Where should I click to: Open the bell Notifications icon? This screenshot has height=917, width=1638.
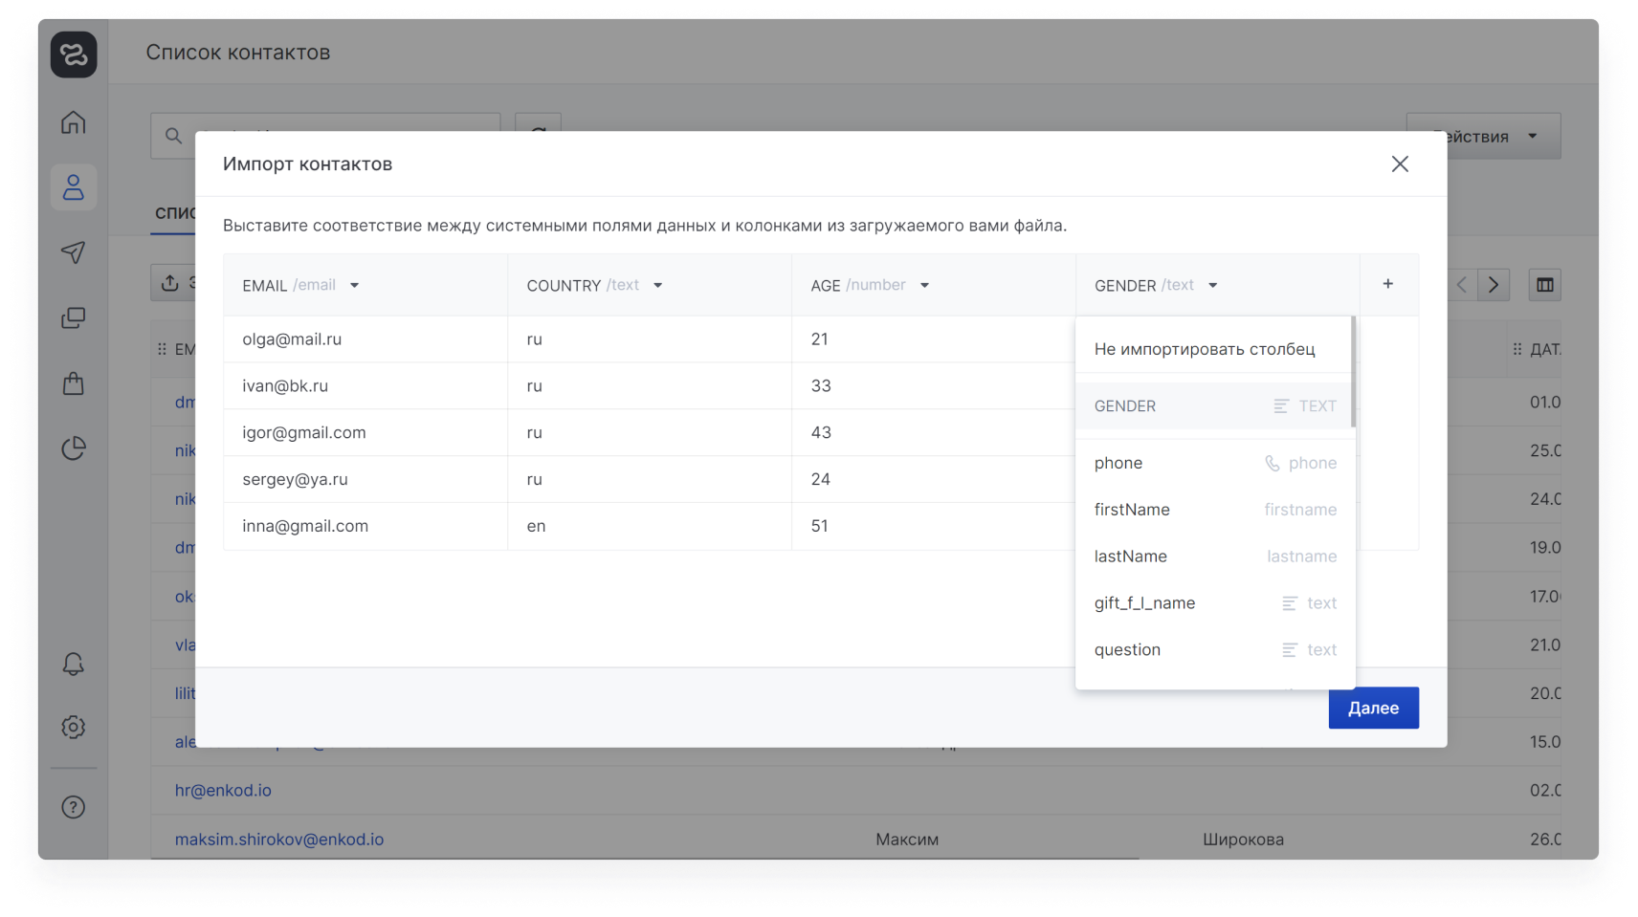[74, 664]
